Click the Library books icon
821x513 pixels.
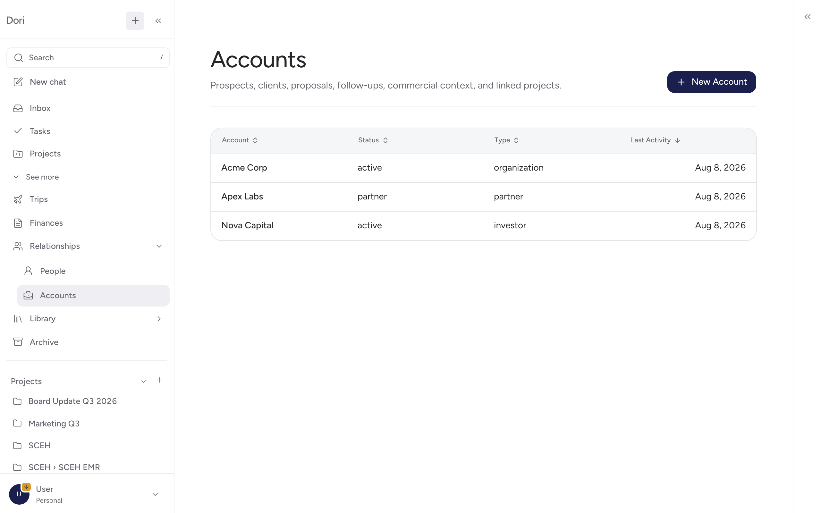(18, 319)
